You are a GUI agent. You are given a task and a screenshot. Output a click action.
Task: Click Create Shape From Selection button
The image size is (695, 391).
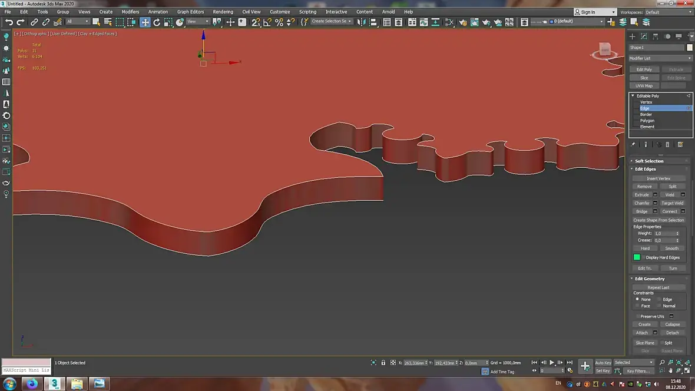click(658, 220)
